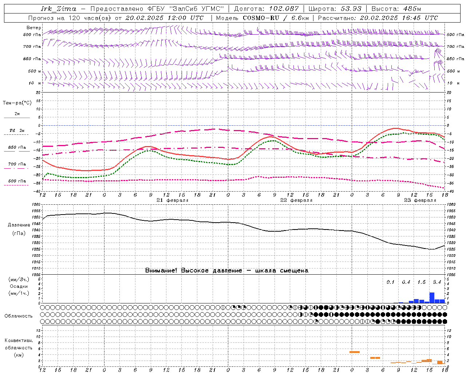466x373 pixels.
Task: Click the '21 февраля' date label
Action: (173, 200)
